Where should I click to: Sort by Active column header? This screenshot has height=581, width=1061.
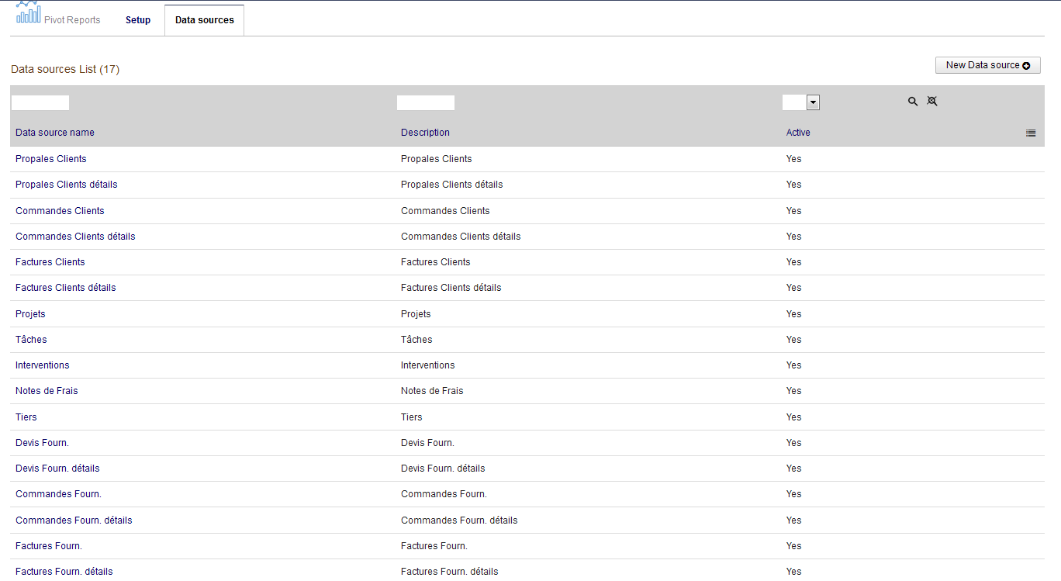point(798,133)
